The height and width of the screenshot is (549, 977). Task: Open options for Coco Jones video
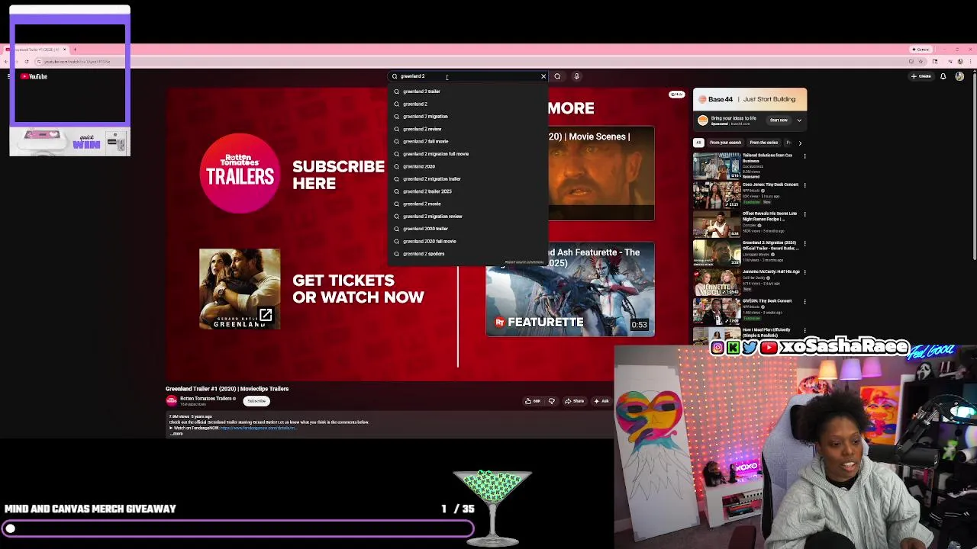click(x=804, y=185)
